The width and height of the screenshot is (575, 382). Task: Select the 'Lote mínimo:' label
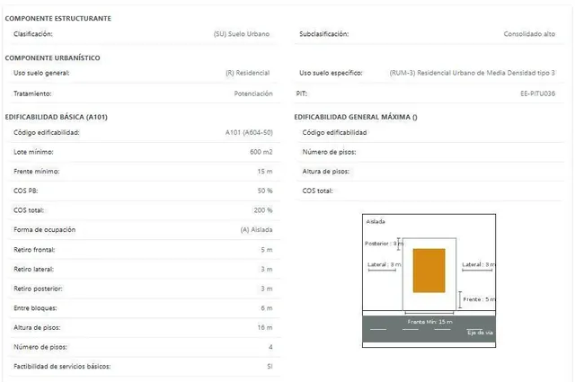tap(33, 152)
